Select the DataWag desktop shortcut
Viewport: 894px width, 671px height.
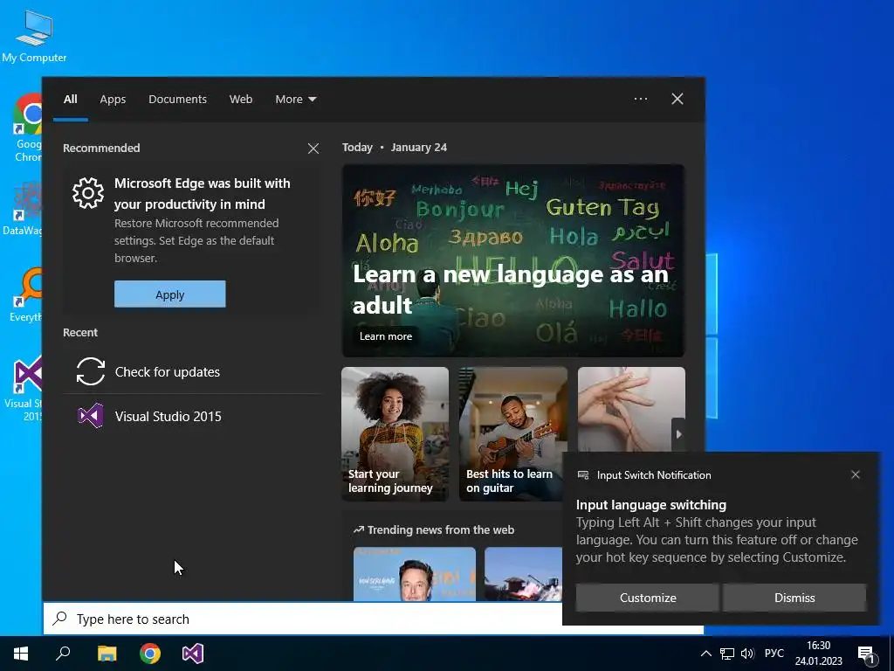[23, 209]
